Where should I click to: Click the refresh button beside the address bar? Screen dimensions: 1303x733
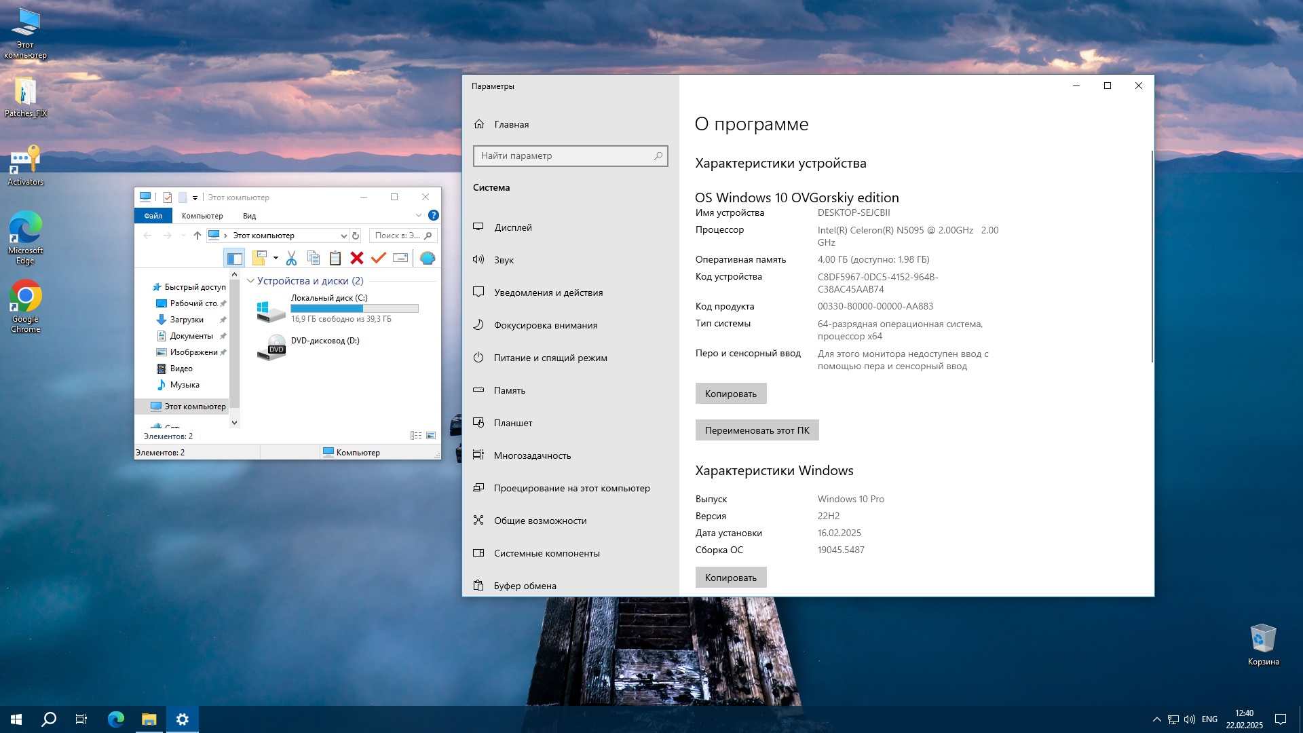pyautogui.click(x=356, y=236)
